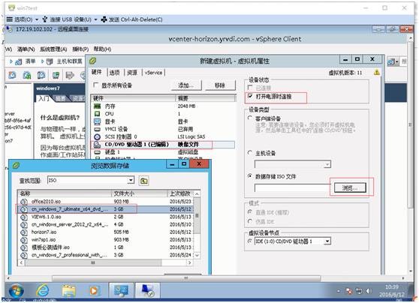
Task: Click the VMCI device icon
Action: click(98, 129)
